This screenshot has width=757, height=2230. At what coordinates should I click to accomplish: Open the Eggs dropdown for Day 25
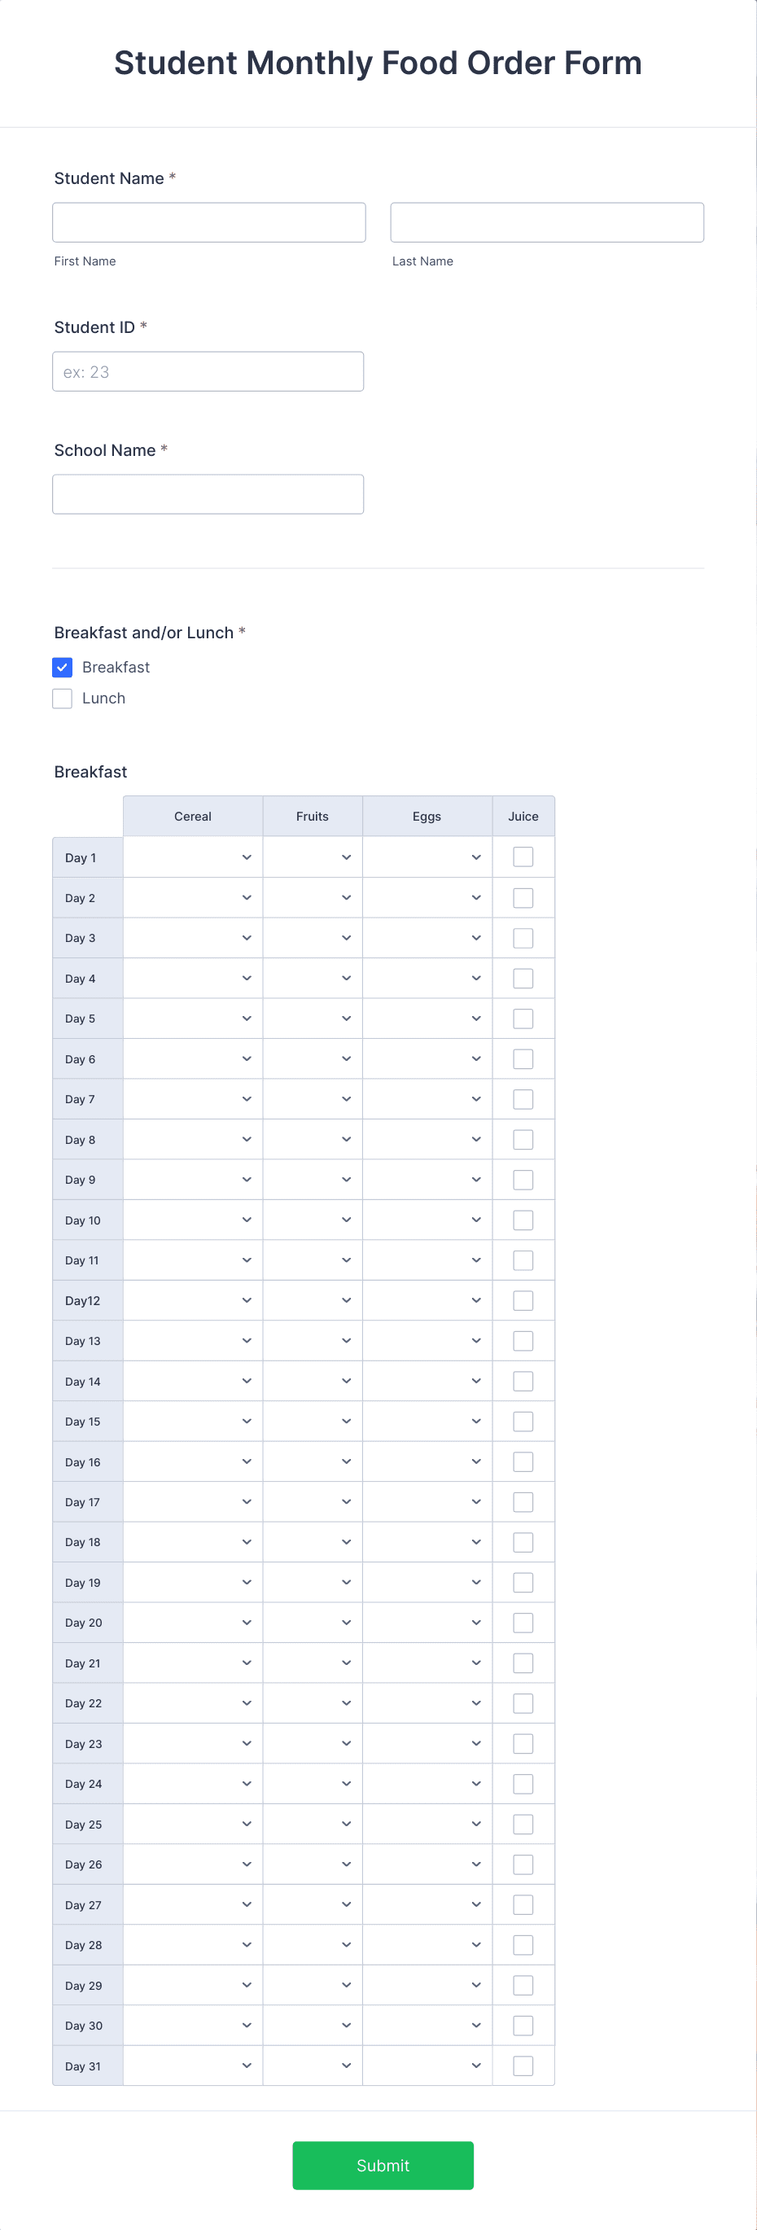427,1824
